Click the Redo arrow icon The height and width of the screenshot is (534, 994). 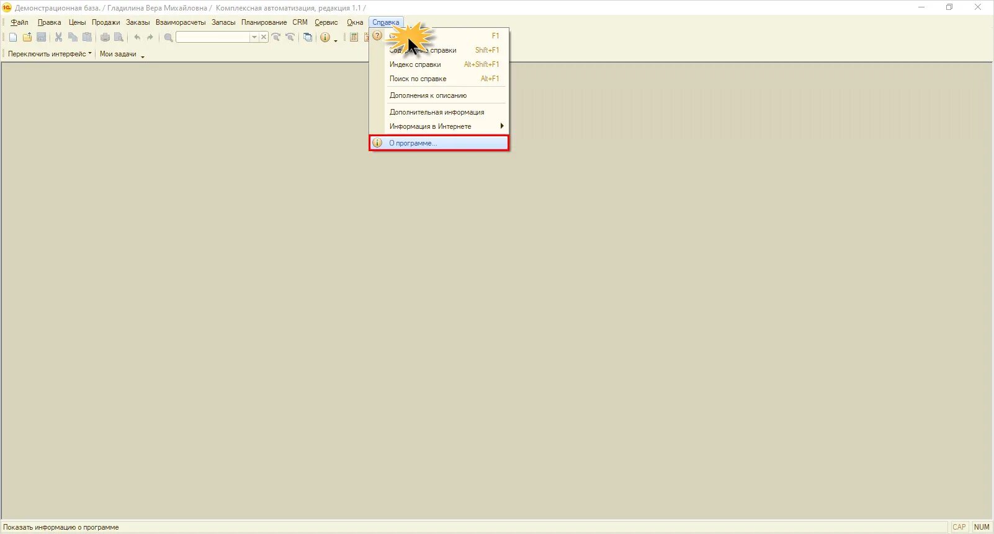[x=150, y=37]
